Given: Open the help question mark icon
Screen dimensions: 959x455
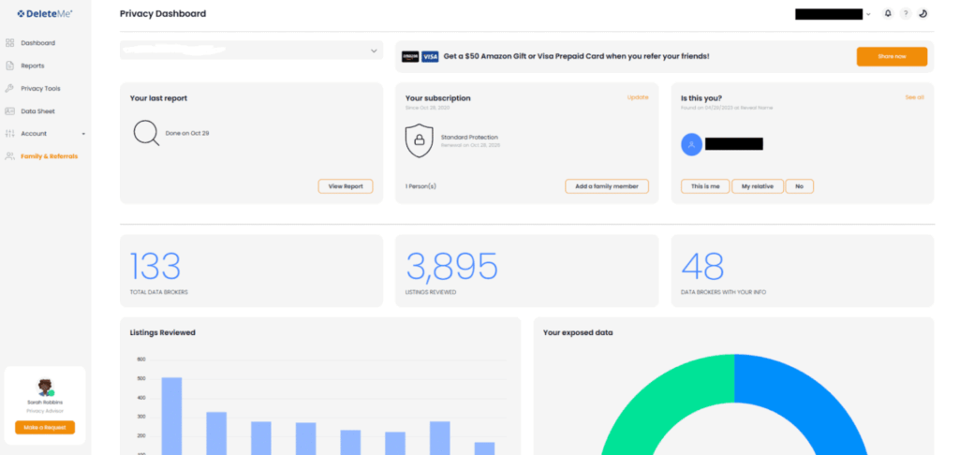Looking at the screenshot, I should pyautogui.click(x=906, y=13).
